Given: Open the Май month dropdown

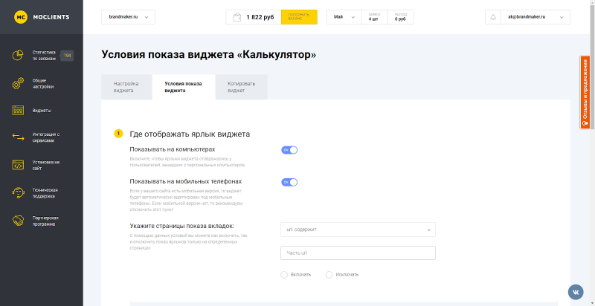Looking at the screenshot, I should [344, 17].
